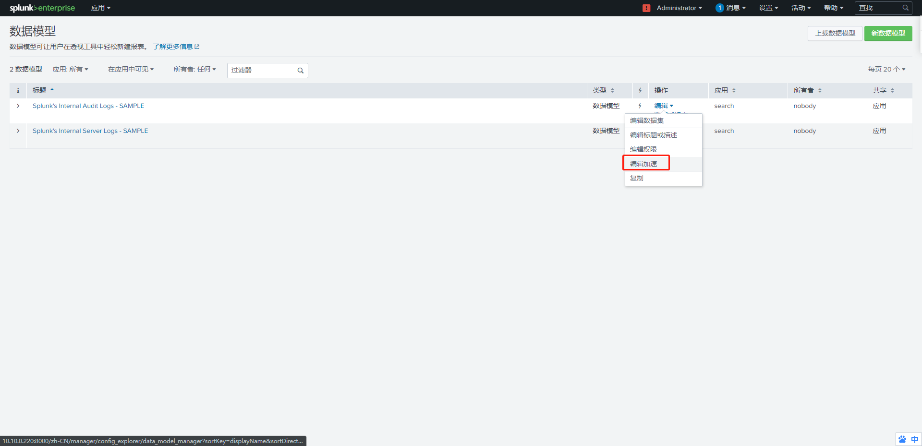Open the 所有者: 任何 owner dropdown
Screen dimensions: 922x446
(194, 70)
